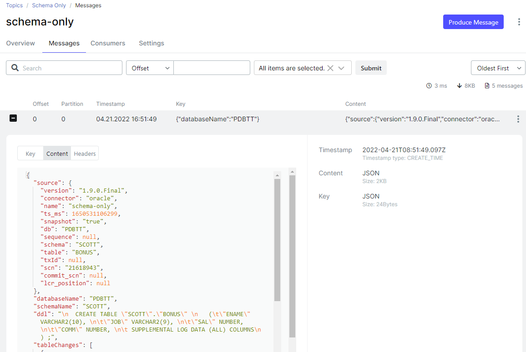526x352 pixels.
Task: Click the Key column header
Action: coord(181,104)
